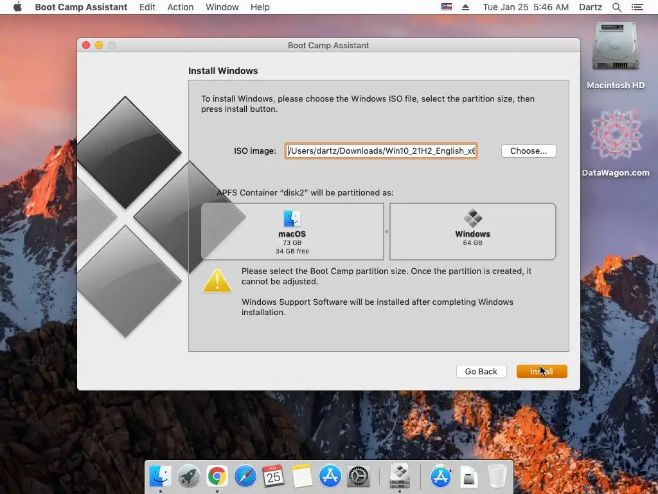Click the '34 GB free' label
The width and height of the screenshot is (658, 494).
[292, 252]
